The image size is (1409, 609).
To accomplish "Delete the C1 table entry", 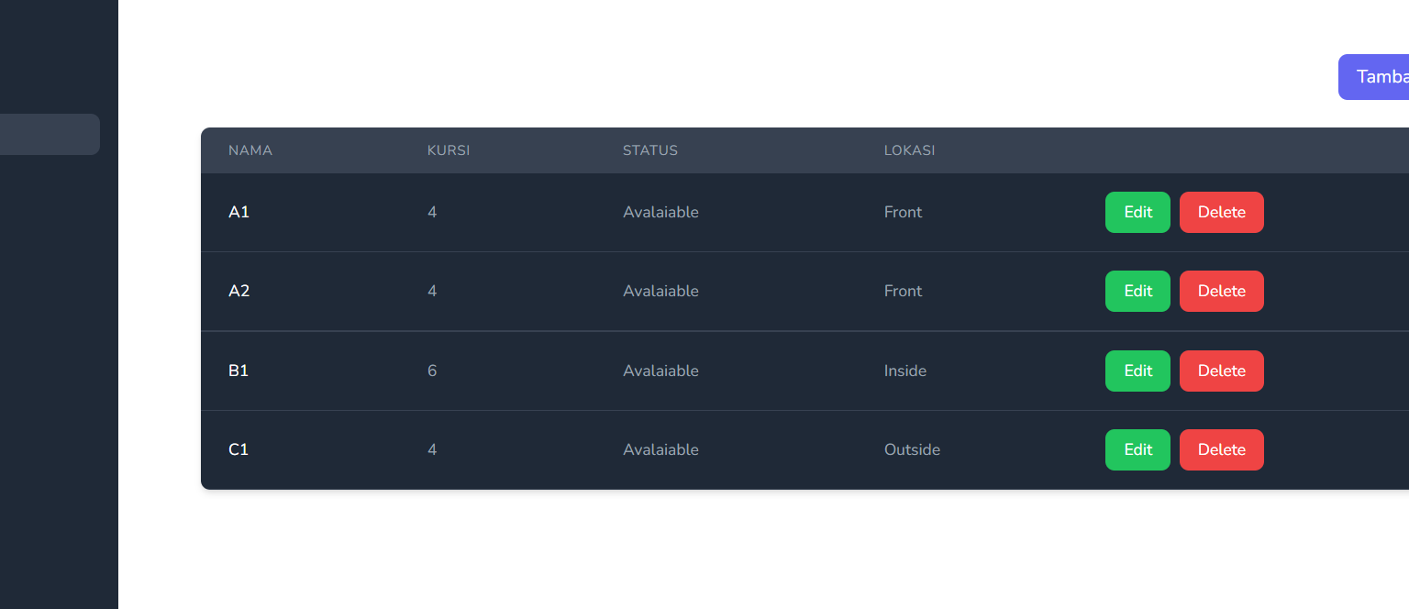I will (1221, 449).
